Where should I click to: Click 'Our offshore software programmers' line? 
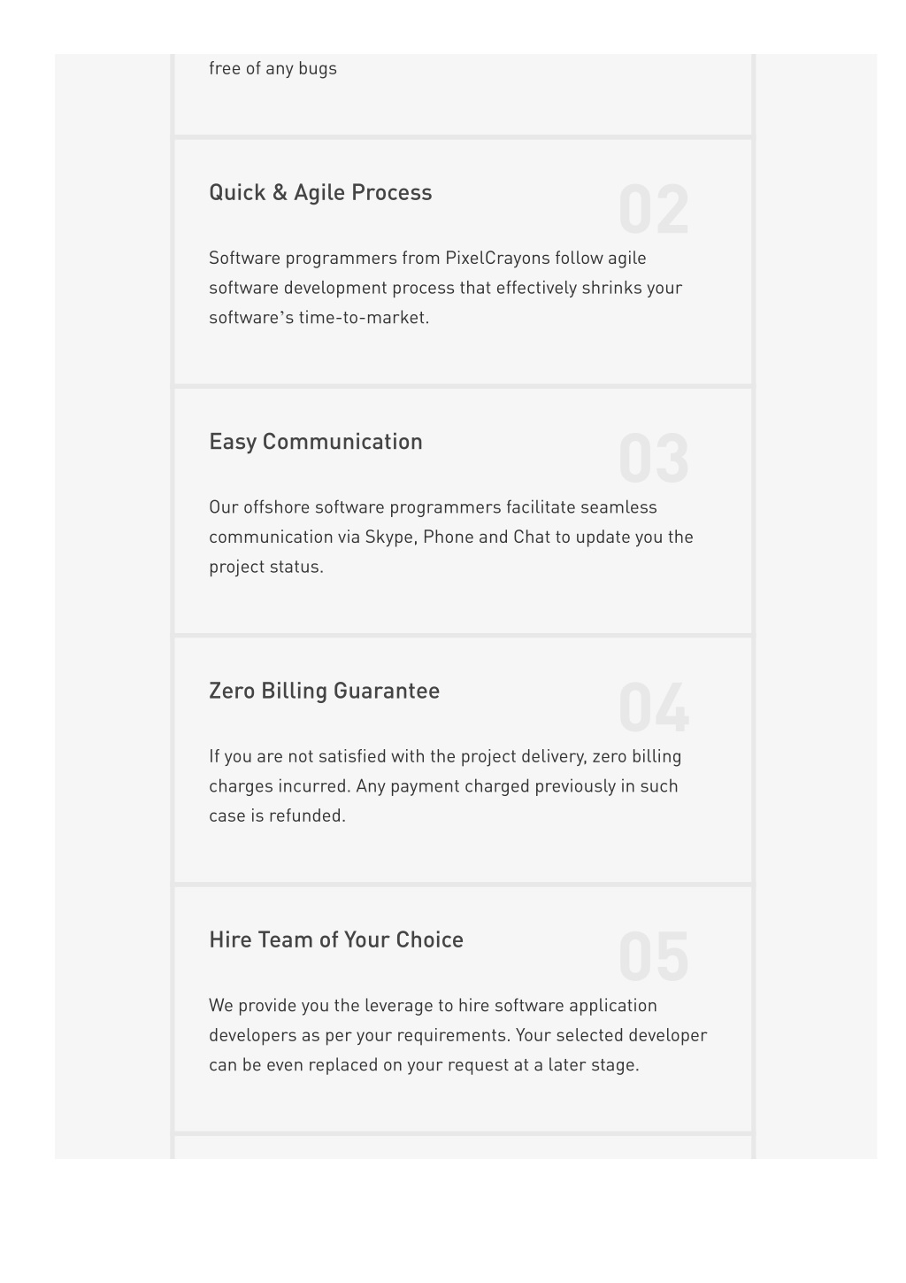pos(434,507)
